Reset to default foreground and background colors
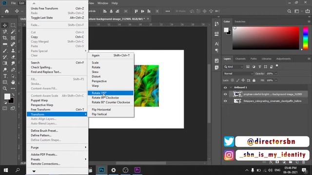Screen dimensions: 312x175 (x=5, y=103)
